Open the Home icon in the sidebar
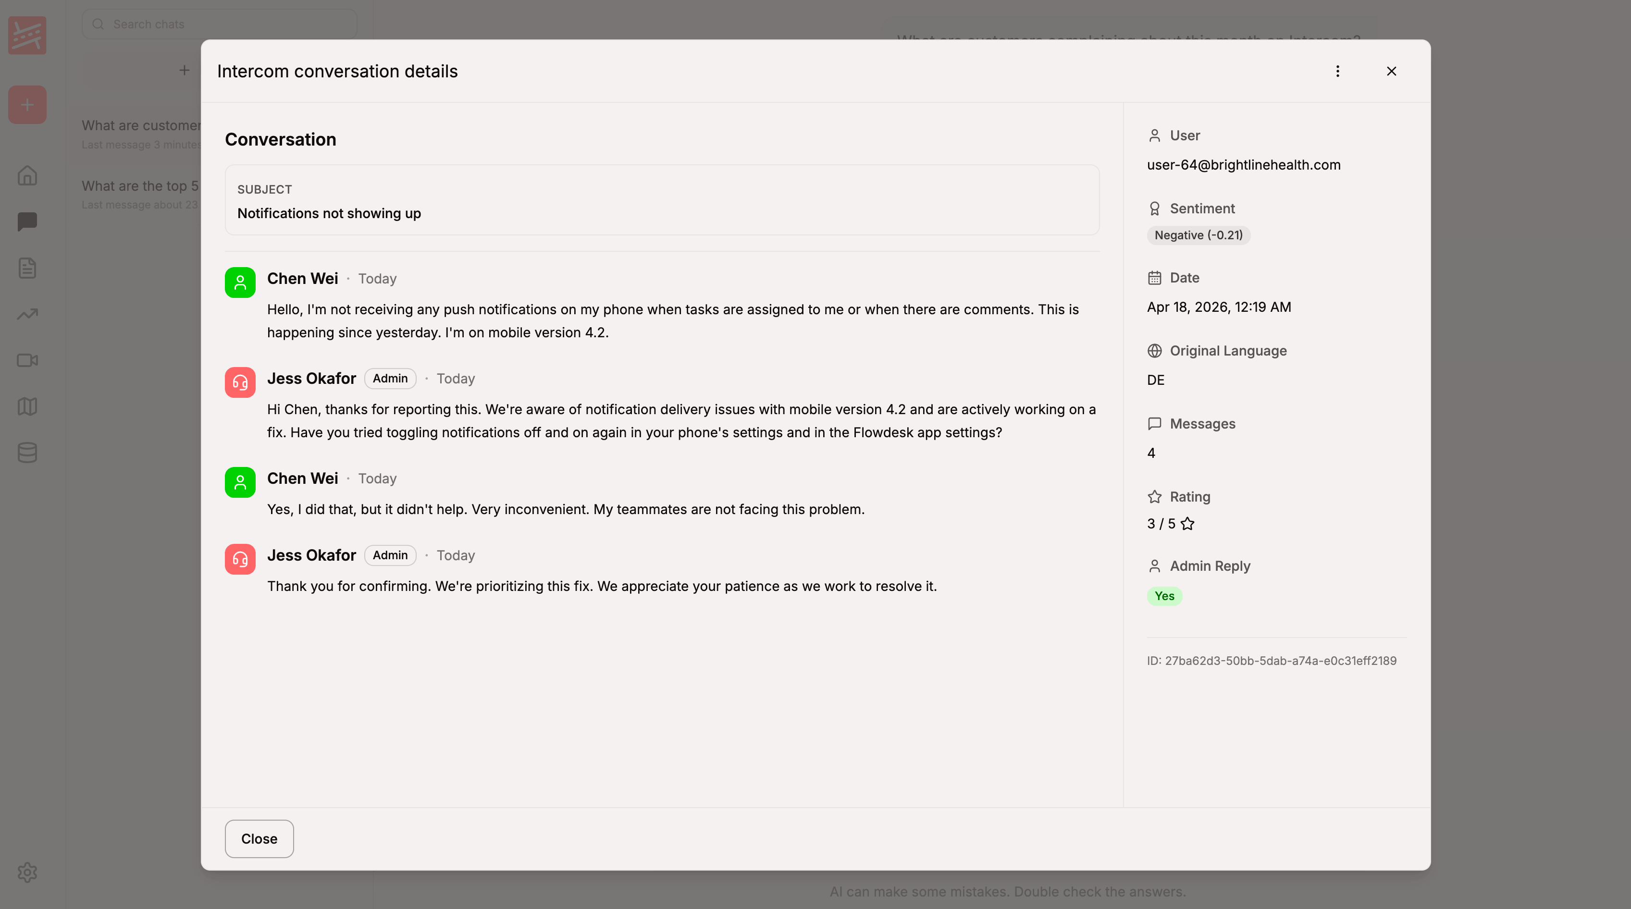 tap(27, 175)
